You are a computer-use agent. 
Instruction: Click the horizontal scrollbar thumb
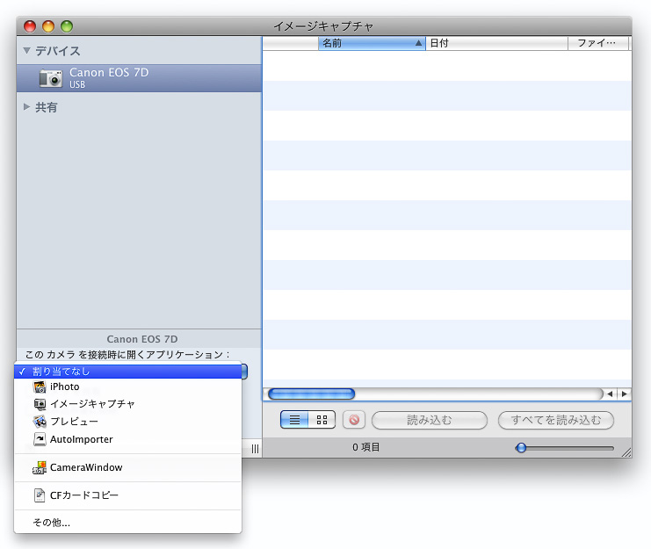click(x=311, y=394)
